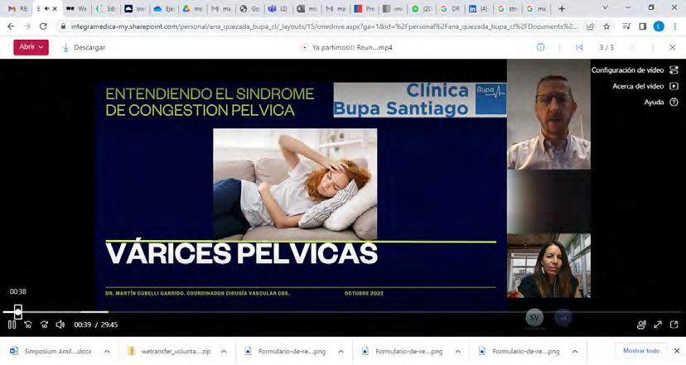Switch to the Teams (2) tab

pyautogui.click(x=278, y=9)
